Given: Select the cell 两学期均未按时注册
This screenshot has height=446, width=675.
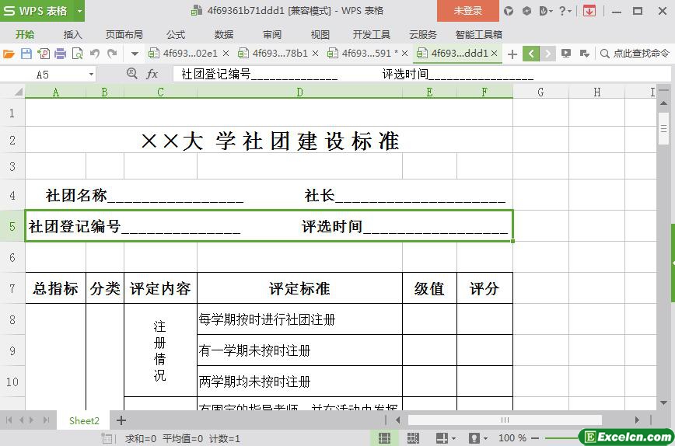Looking at the screenshot, I should click(299, 381).
